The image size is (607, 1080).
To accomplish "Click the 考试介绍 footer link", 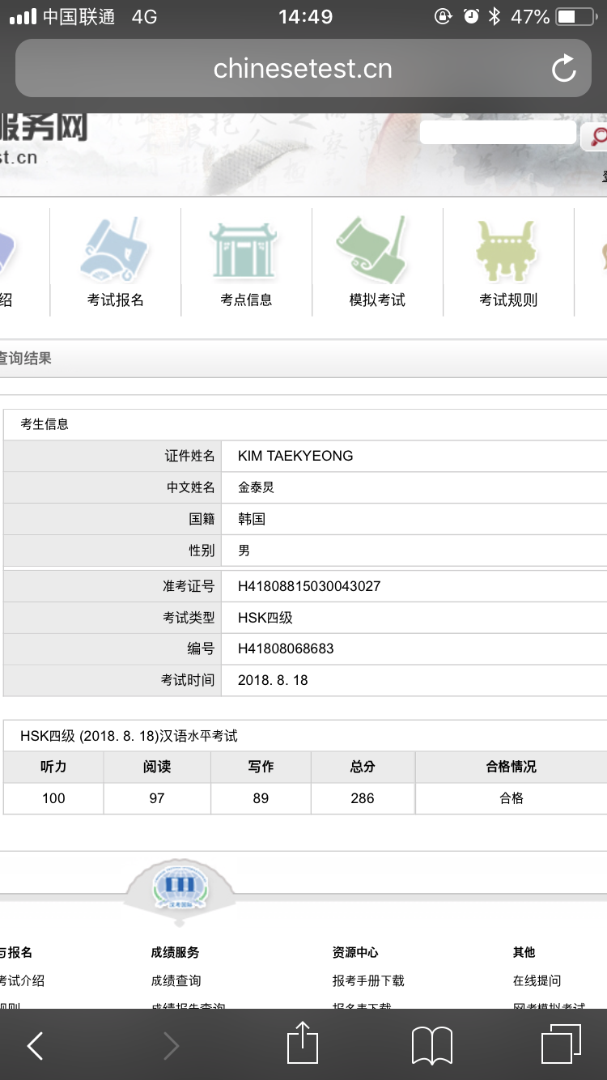I will pyautogui.click(x=22, y=980).
